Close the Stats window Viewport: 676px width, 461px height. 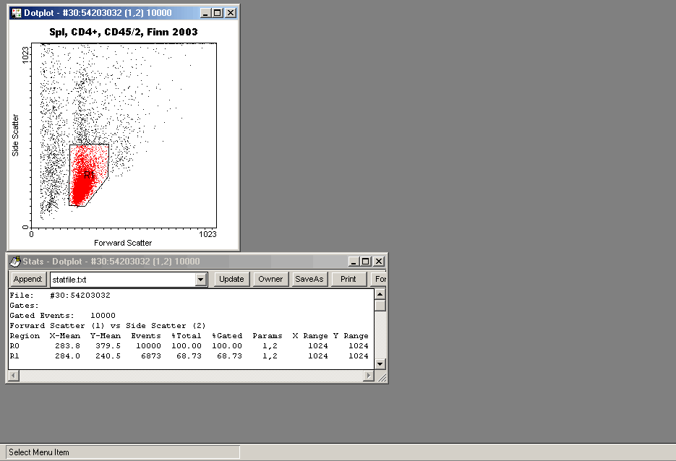click(x=378, y=262)
